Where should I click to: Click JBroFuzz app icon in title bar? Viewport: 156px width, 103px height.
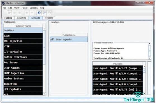coord(3,3)
